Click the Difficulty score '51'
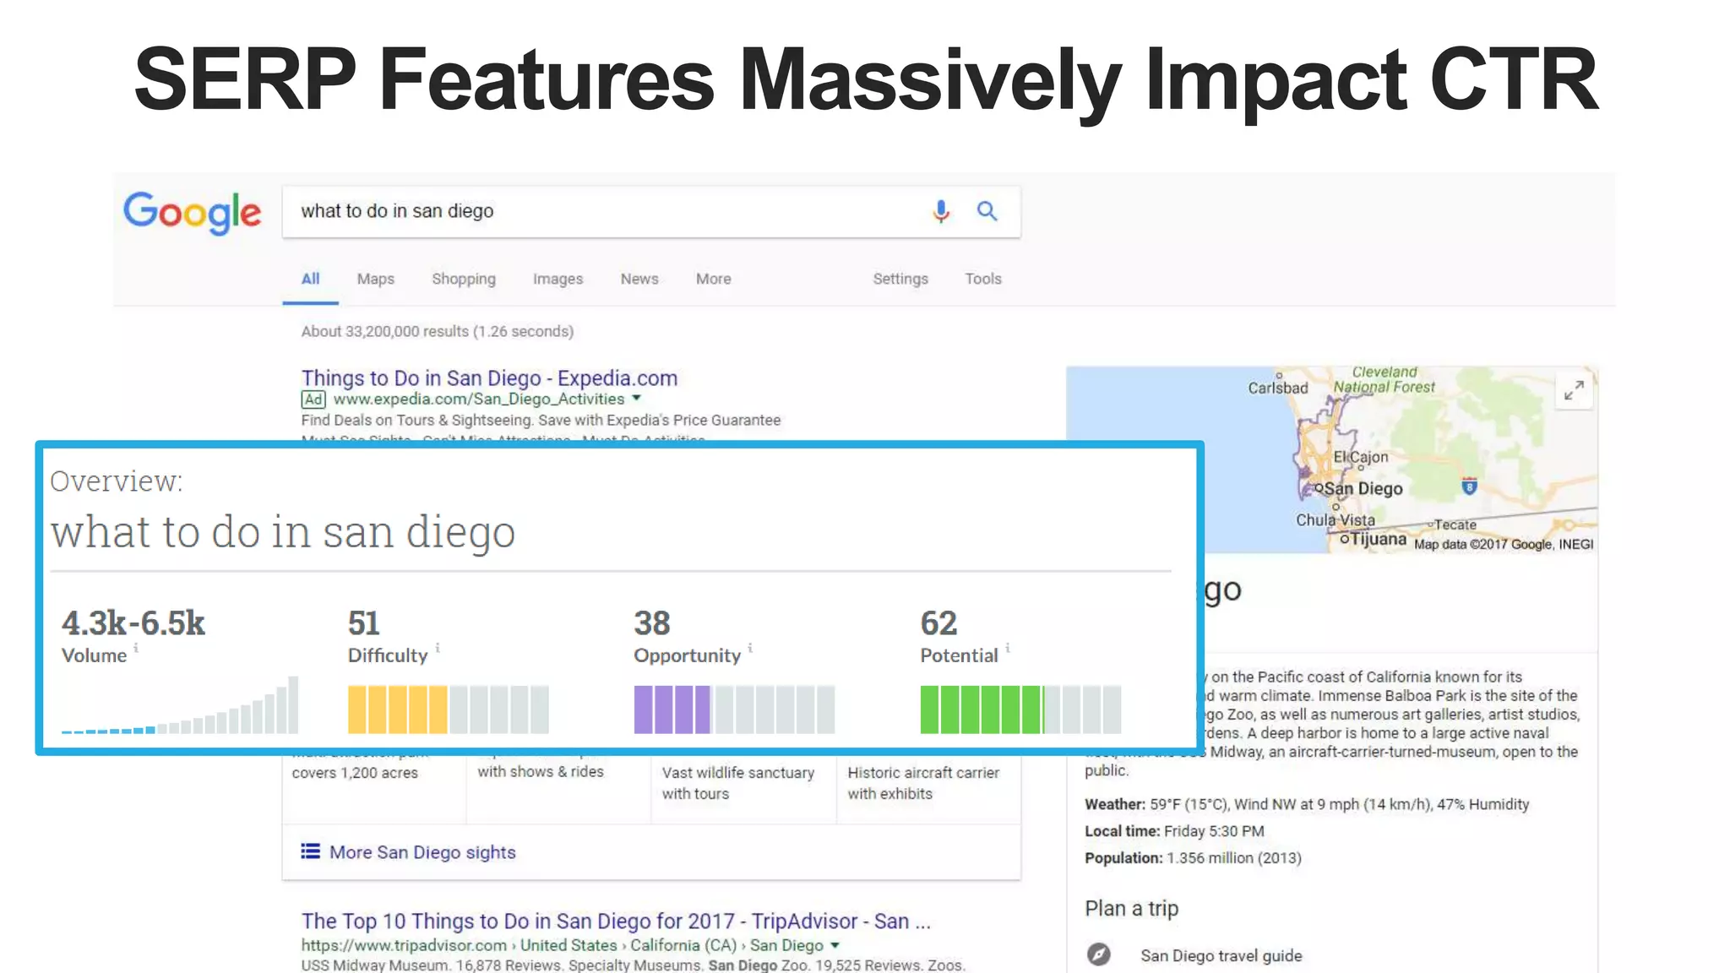Image resolution: width=1730 pixels, height=973 pixels. (x=364, y=623)
